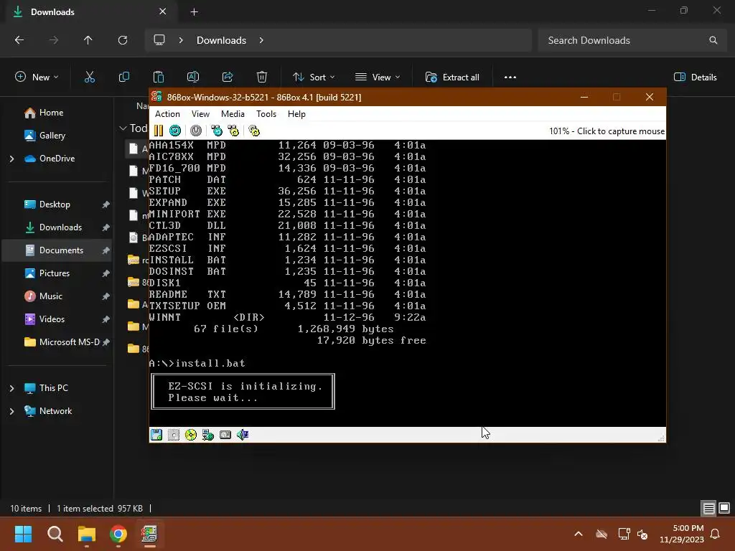Image resolution: width=735 pixels, height=551 pixels.
Task: Click the Share icon in Explorer toolbar
Action: (x=228, y=77)
